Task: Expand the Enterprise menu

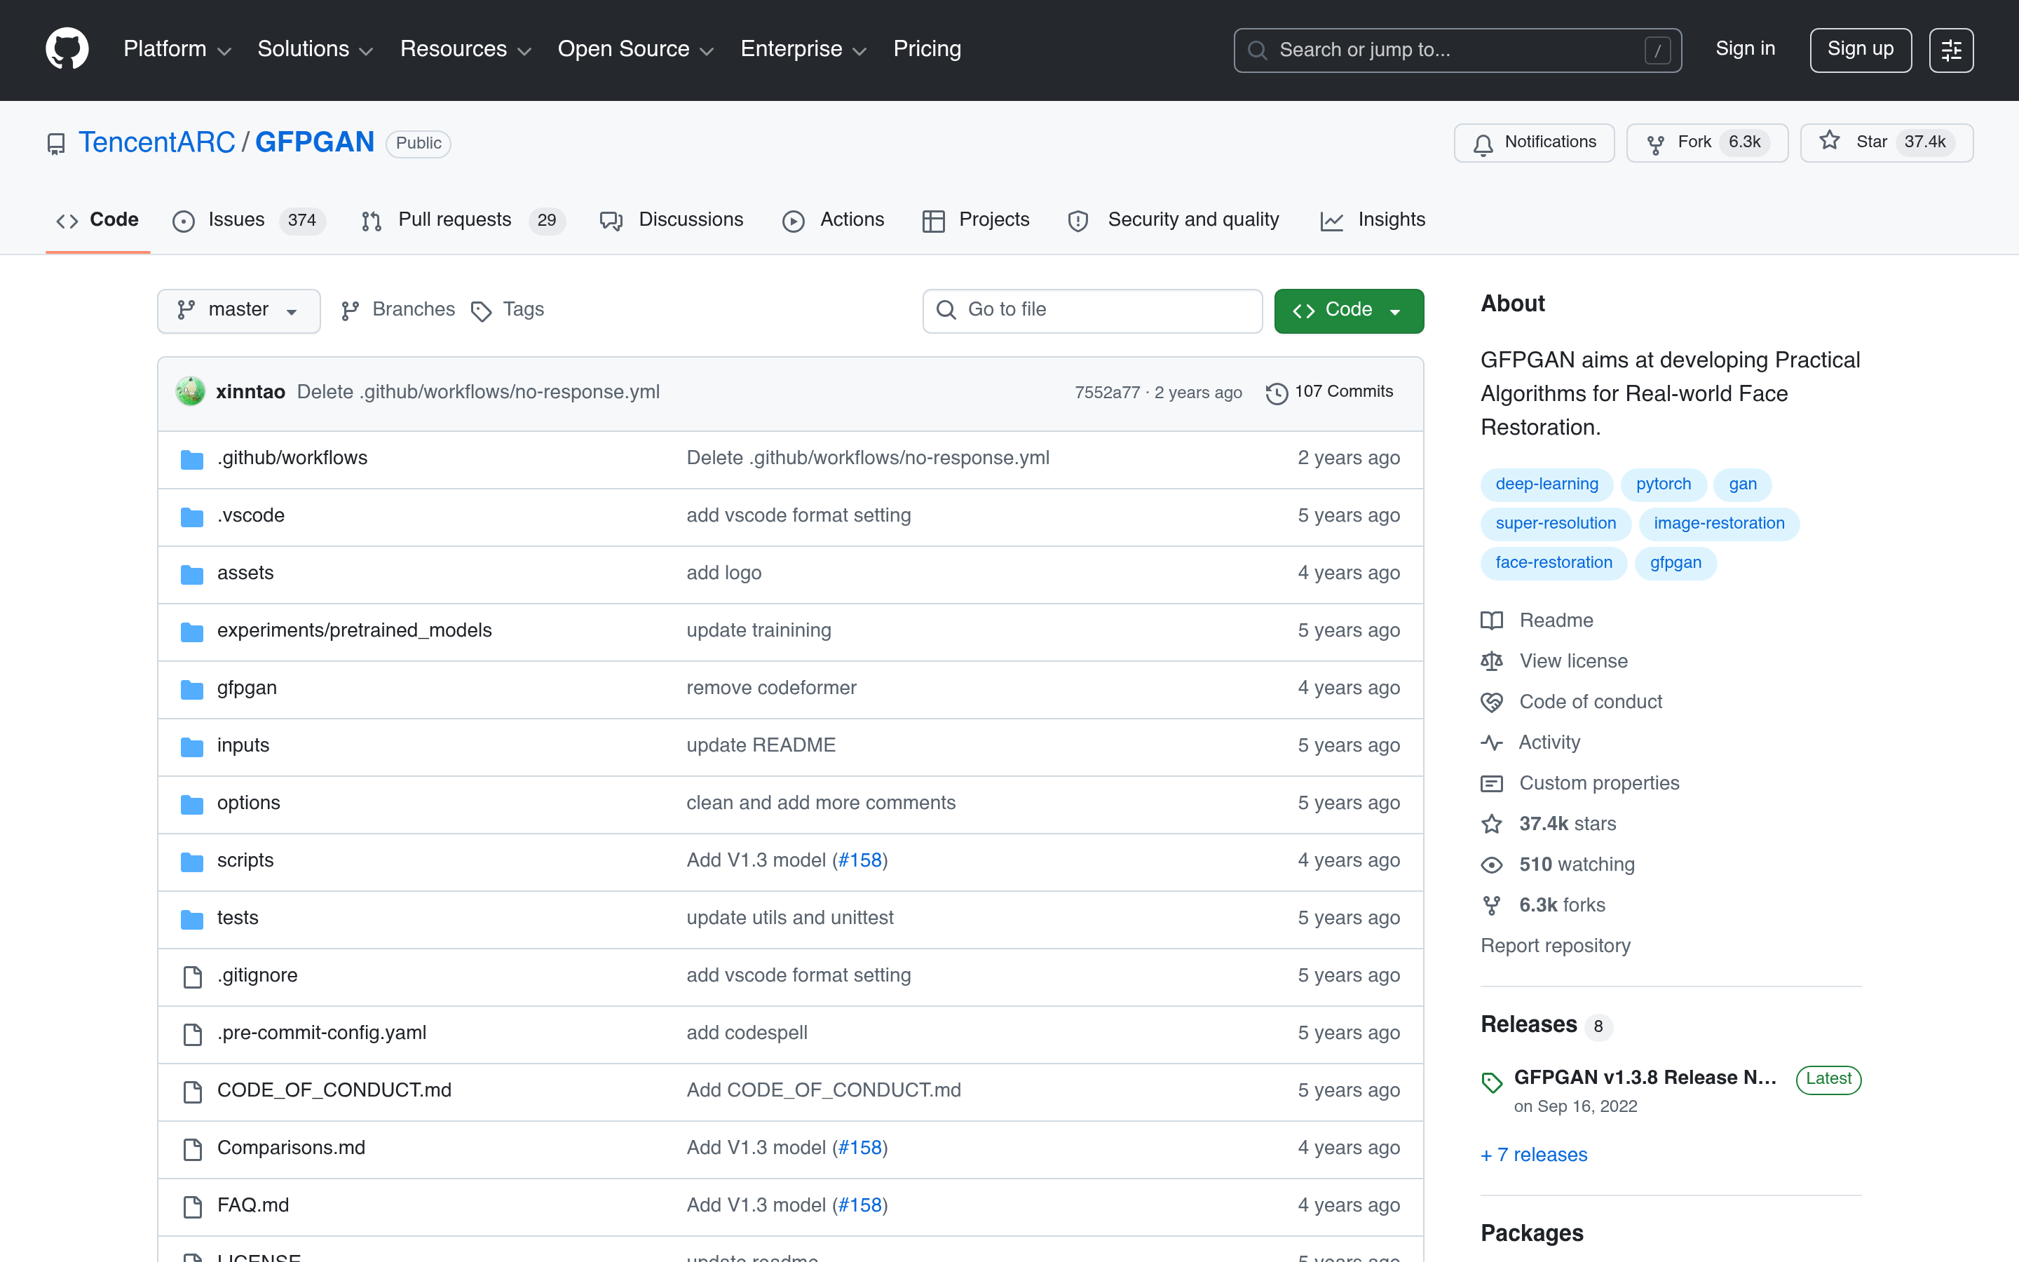Action: pos(803,49)
